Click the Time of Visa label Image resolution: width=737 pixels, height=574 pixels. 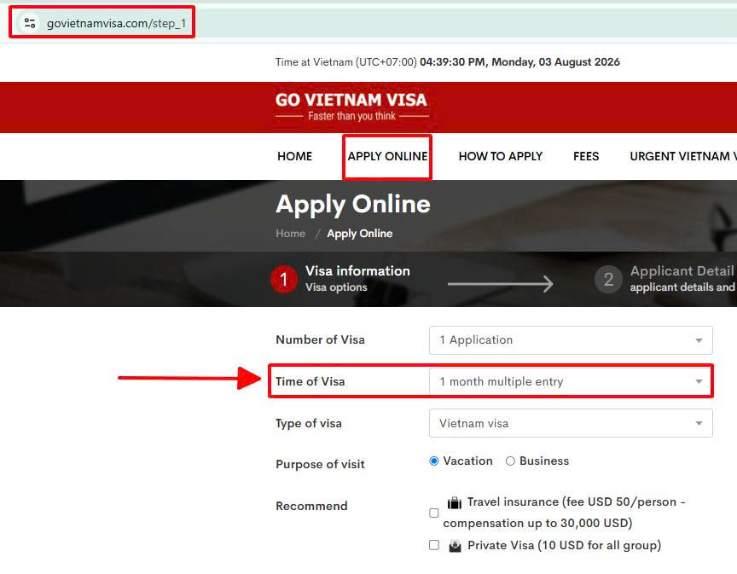pos(310,381)
